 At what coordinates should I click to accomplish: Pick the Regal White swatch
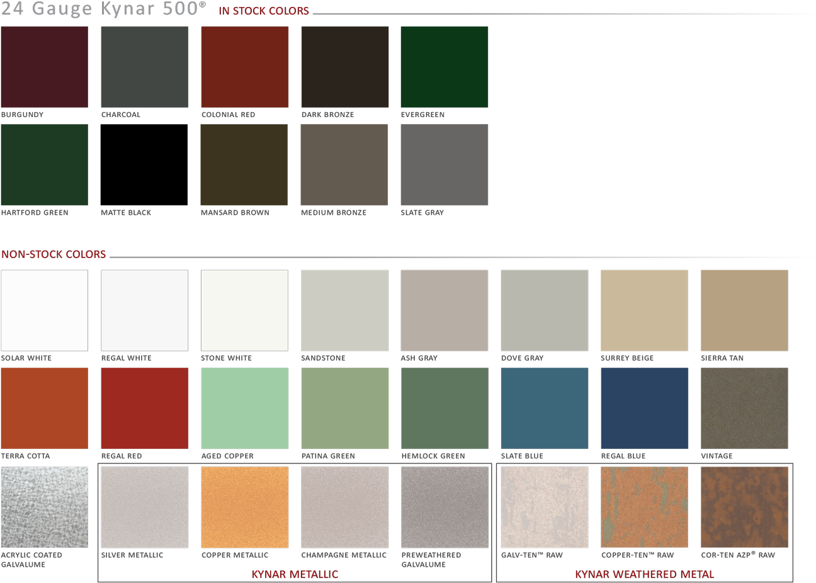click(x=145, y=310)
